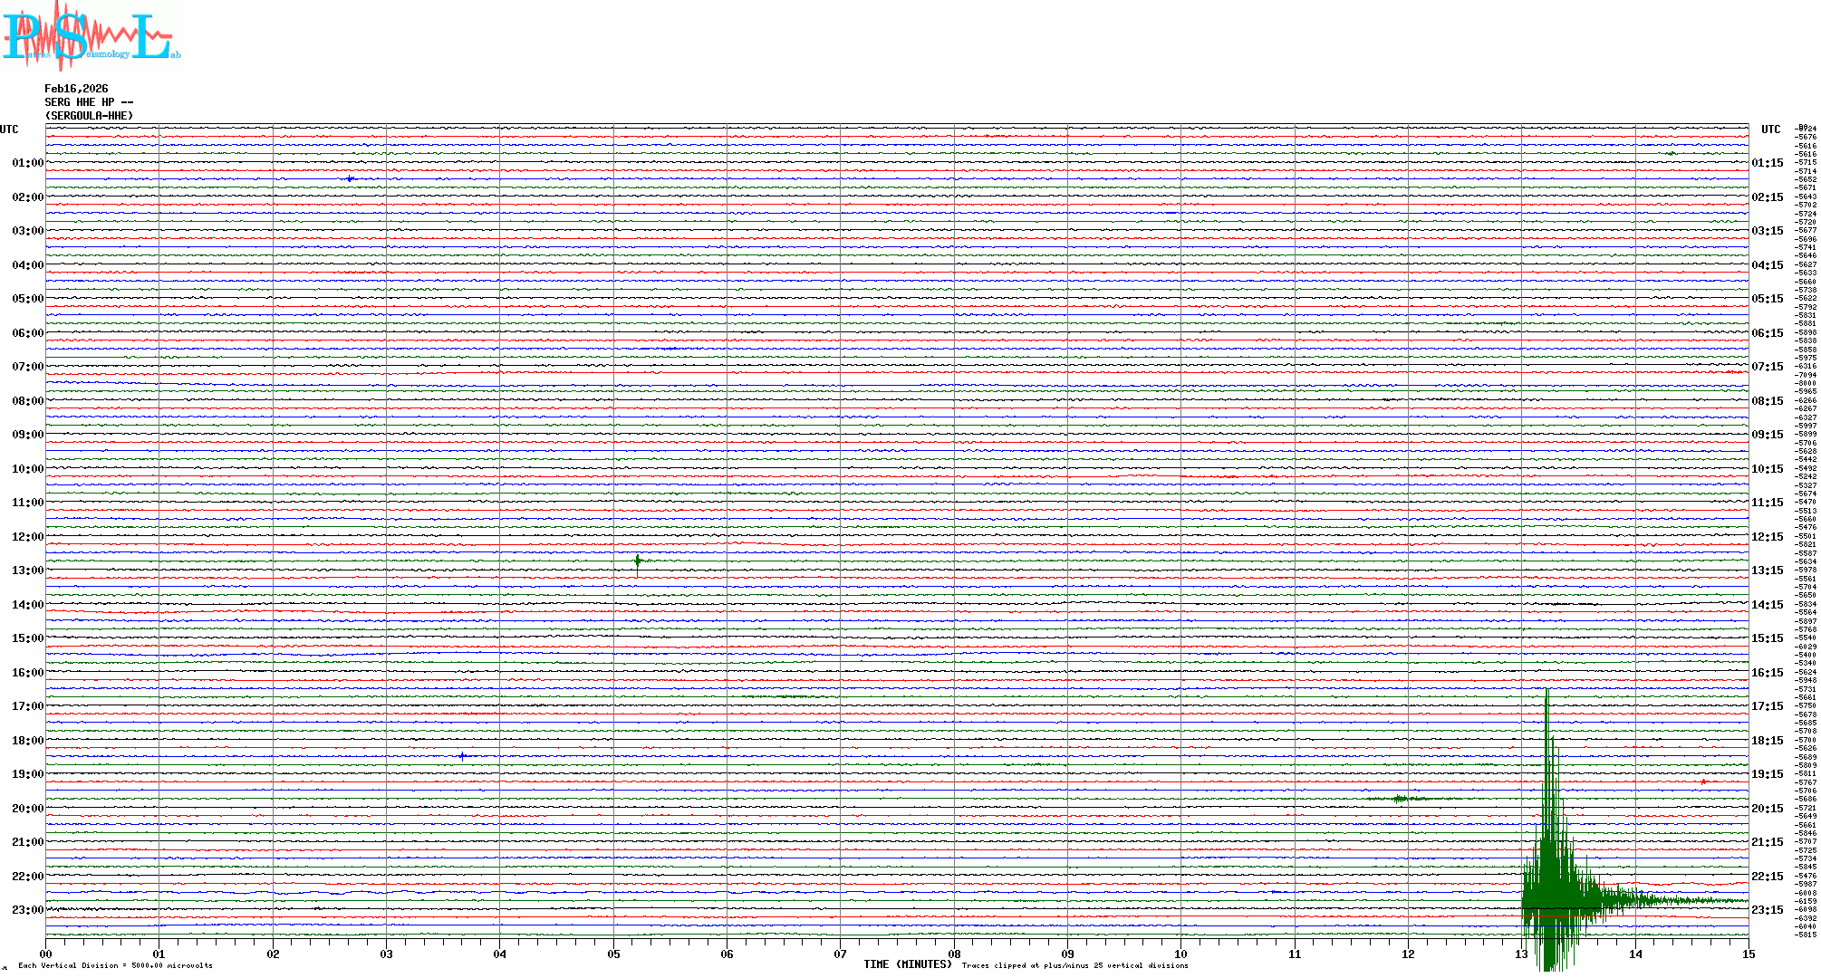The height and width of the screenshot is (978, 1821).
Task: Click the blue spike on the 18:30 trace
Action: point(462,756)
